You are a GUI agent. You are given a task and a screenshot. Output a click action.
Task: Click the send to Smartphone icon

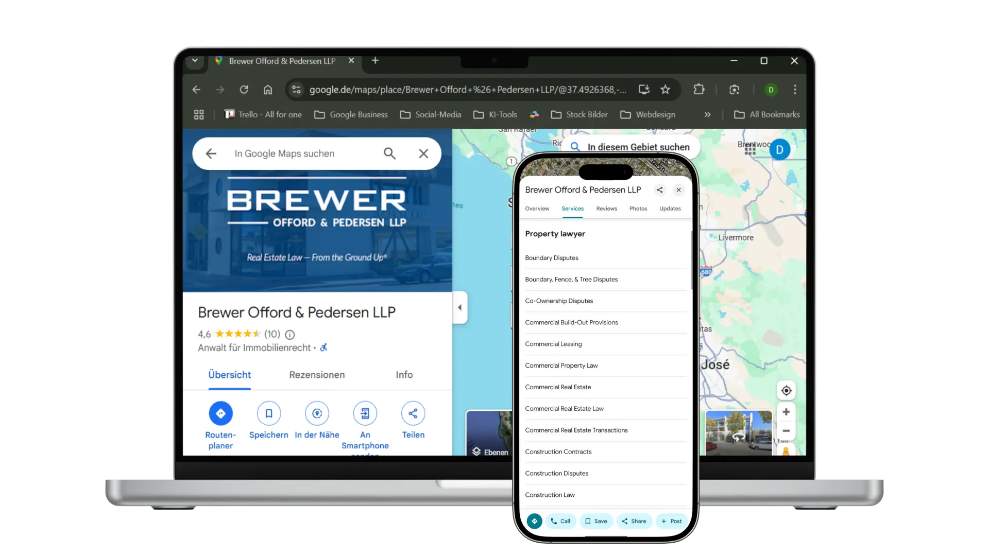pyautogui.click(x=365, y=413)
